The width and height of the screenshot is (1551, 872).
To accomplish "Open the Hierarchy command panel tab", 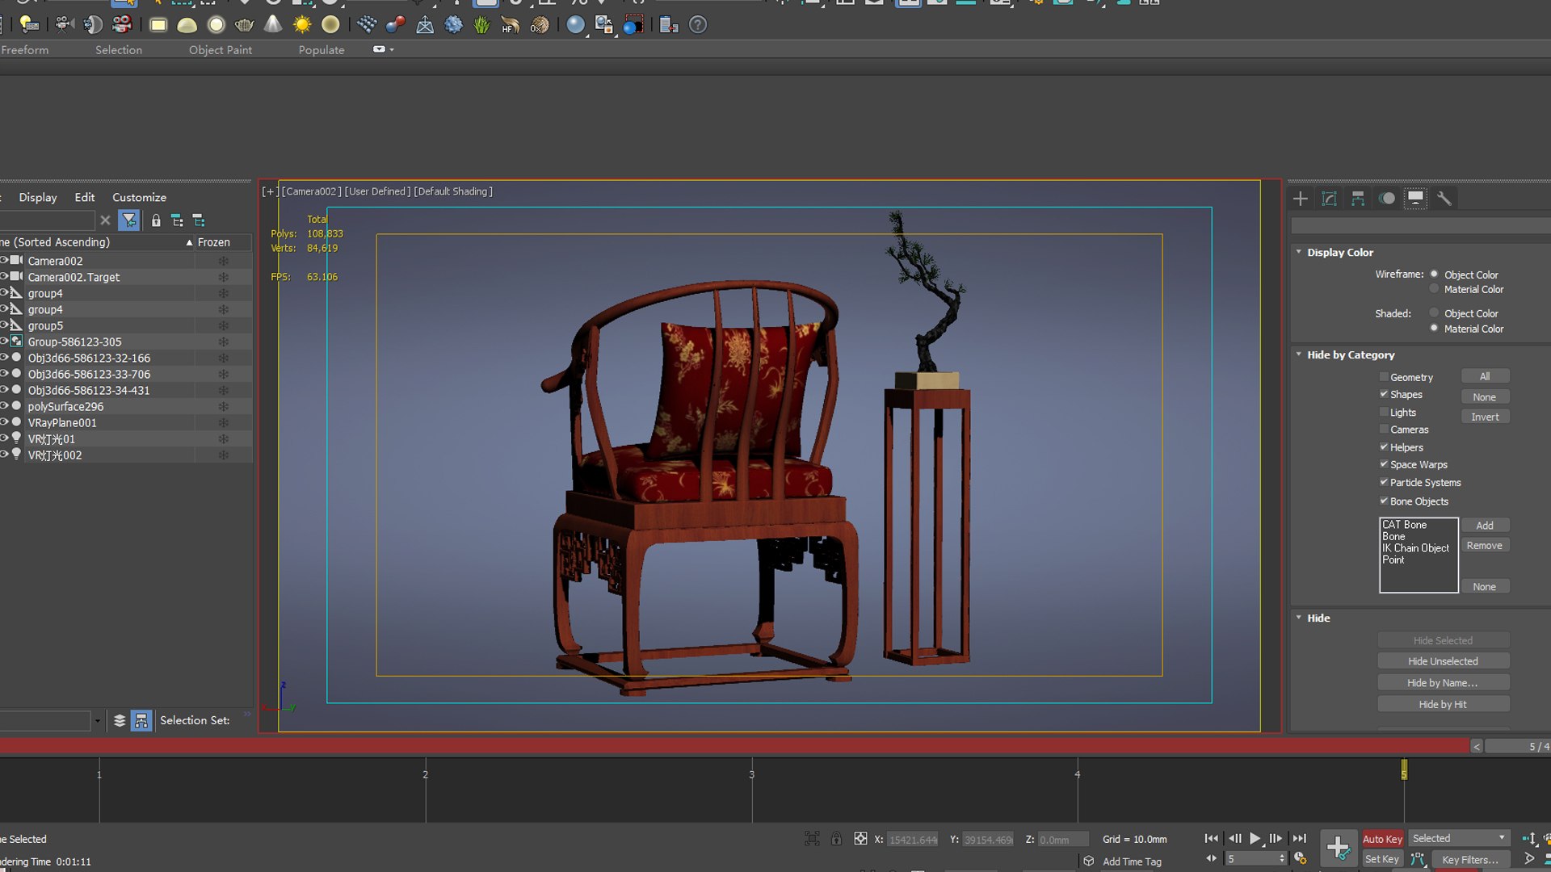I will point(1358,199).
